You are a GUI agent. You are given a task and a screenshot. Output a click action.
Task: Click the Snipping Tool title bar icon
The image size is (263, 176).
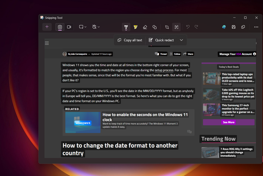pos(42,18)
